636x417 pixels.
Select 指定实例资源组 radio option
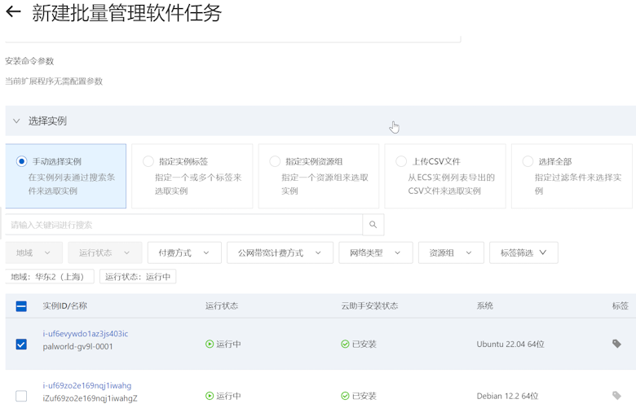(x=275, y=161)
